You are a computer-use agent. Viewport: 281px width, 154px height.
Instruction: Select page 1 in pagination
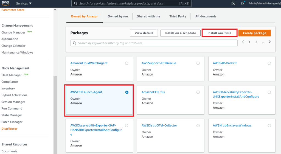tap(249, 42)
